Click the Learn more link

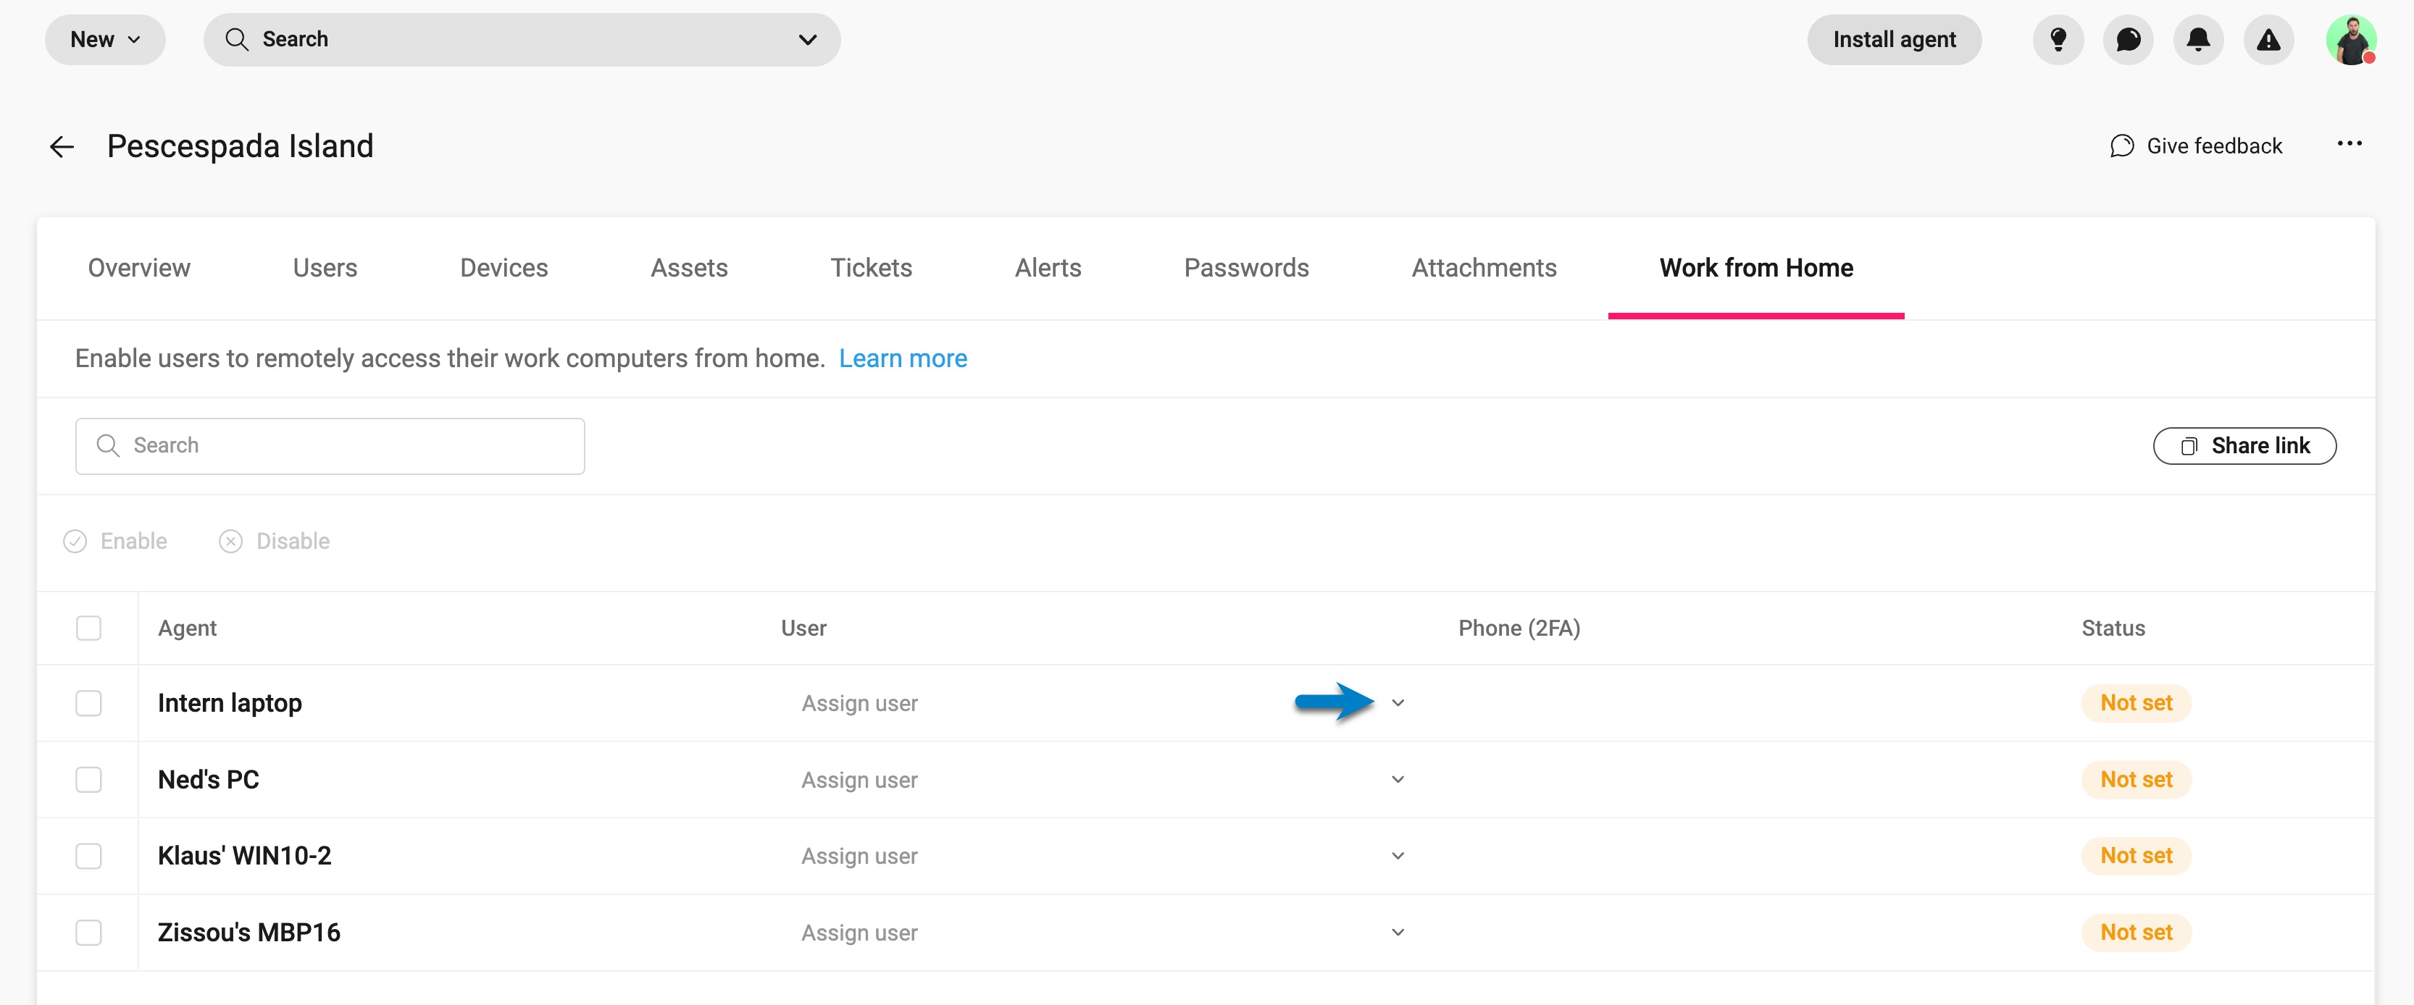tap(903, 358)
